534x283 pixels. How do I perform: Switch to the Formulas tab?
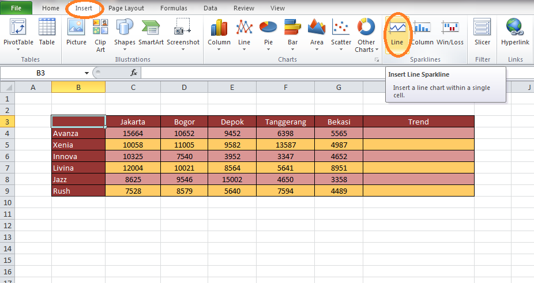[174, 8]
